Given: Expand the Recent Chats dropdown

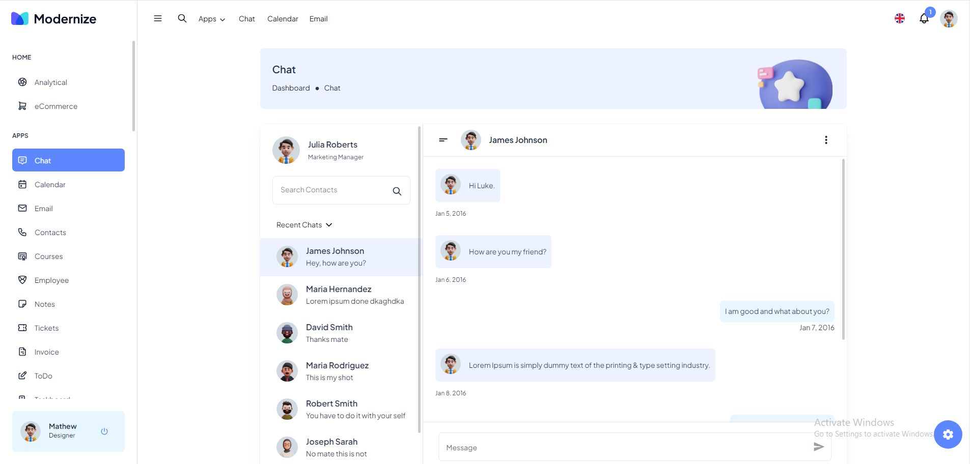Looking at the screenshot, I should 304,225.
